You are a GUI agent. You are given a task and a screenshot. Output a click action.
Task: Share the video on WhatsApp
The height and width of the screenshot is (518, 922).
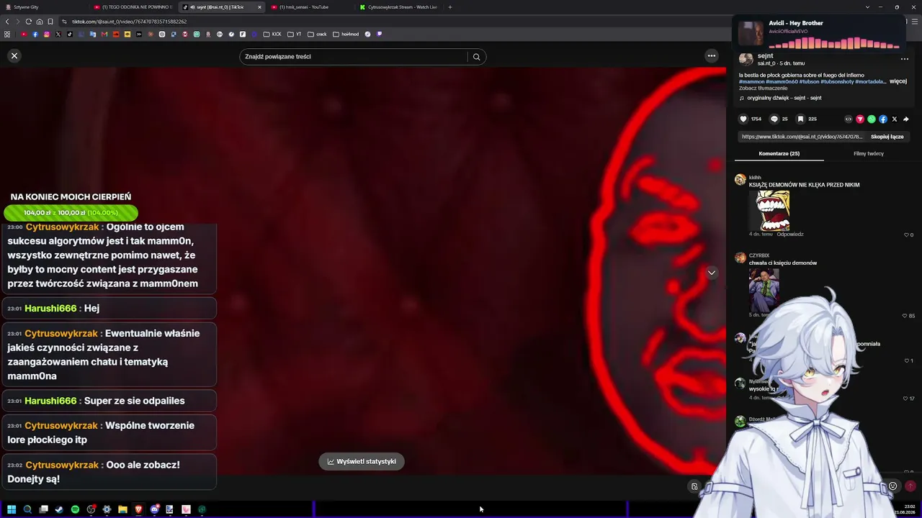coord(872,119)
